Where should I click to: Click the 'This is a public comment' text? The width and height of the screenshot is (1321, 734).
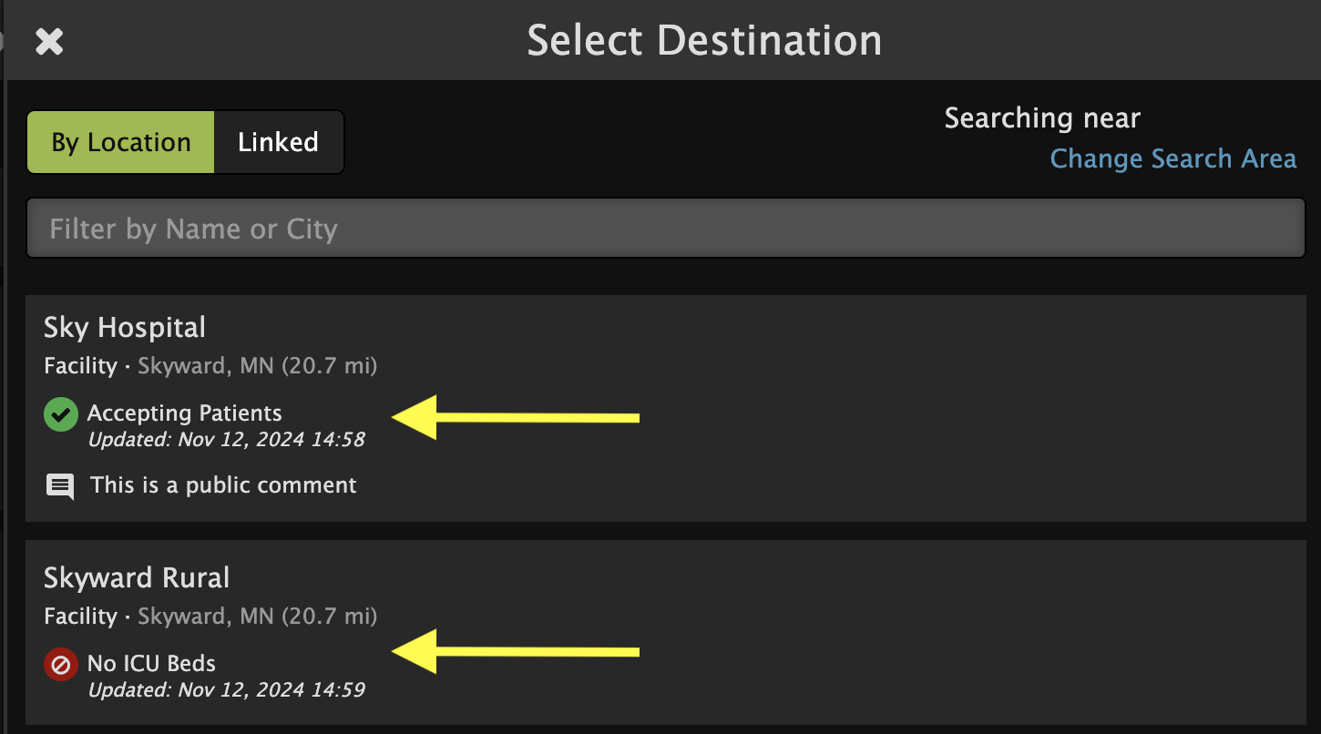[223, 485]
